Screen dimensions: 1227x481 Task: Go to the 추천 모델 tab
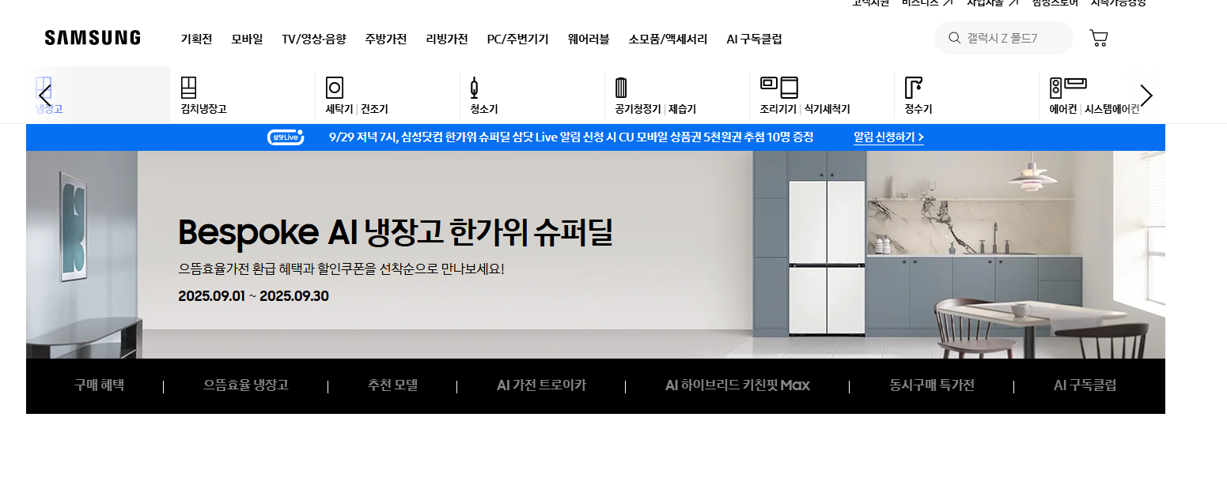pos(392,385)
